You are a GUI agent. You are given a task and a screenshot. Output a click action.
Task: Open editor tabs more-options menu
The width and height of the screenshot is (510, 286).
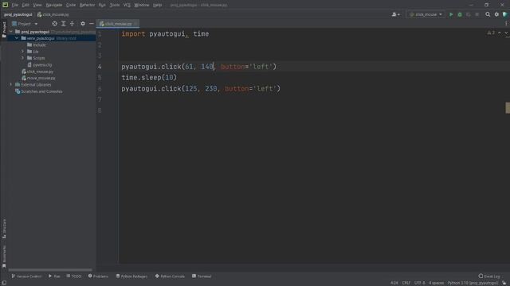[506, 24]
